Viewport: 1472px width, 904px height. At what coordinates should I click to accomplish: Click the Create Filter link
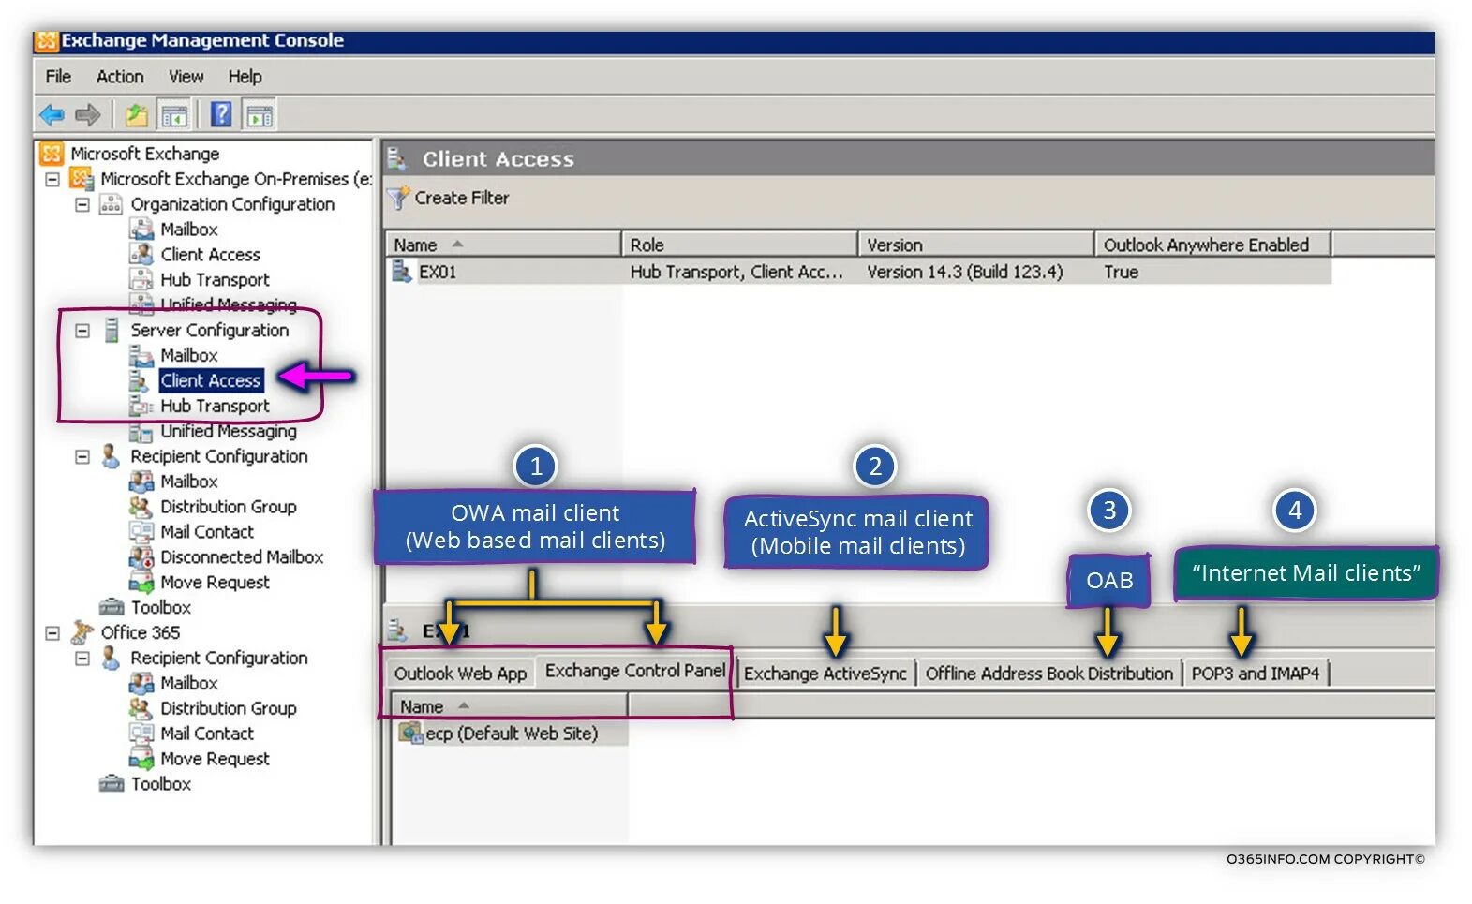462,198
